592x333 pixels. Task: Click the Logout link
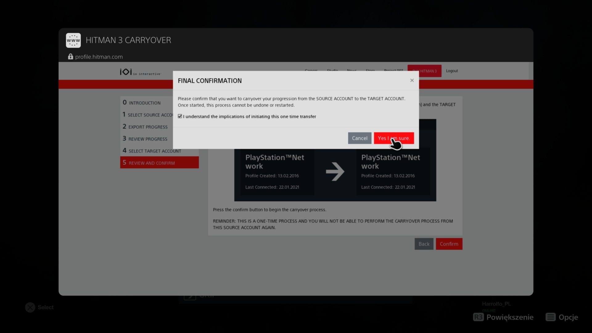(452, 71)
